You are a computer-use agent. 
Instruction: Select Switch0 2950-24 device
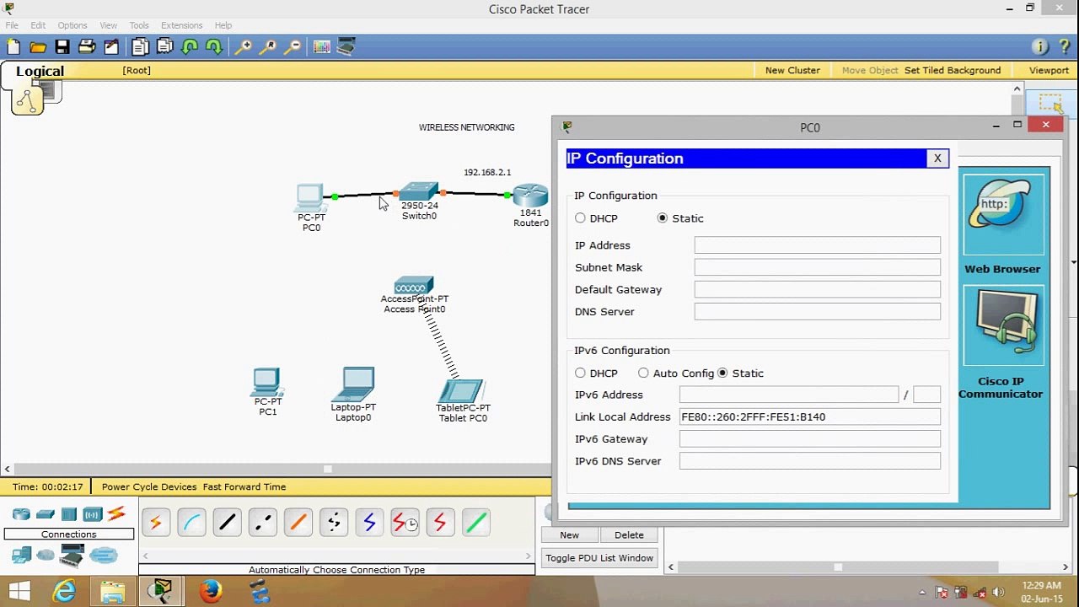click(x=419, y=191)
